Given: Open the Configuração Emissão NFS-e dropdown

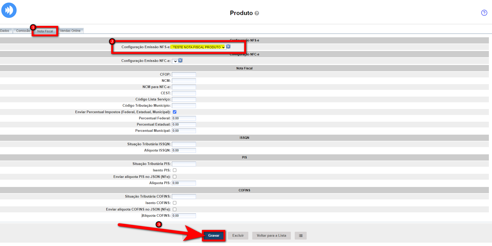Looking at the screenshot, I should [x=199, y=47].
